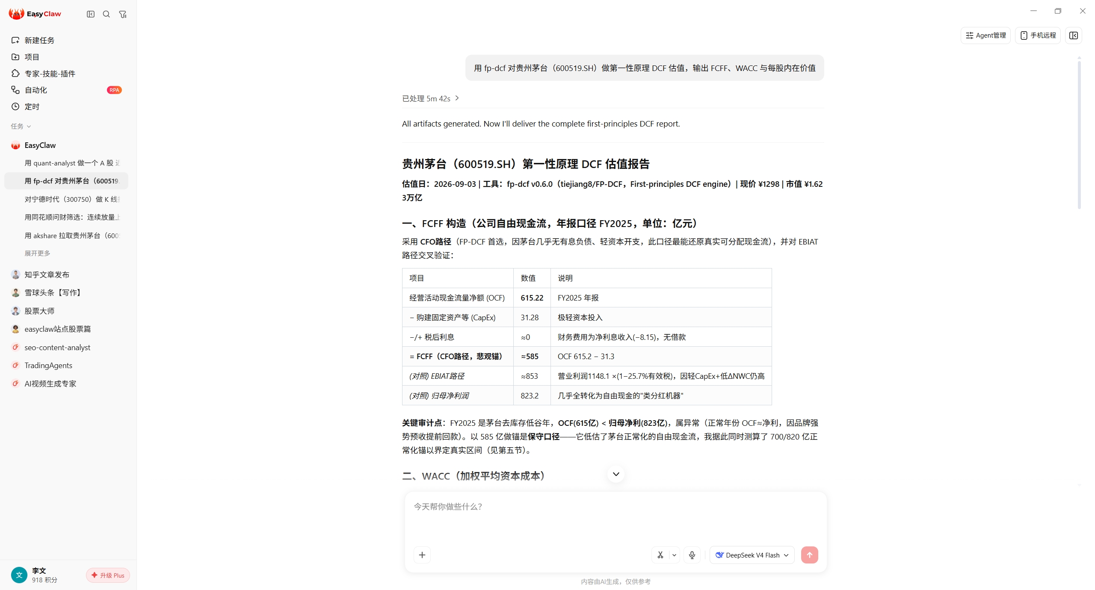1095x590 pixels.
Task: Open the DeepSeek V4 Flash model dropdown
Action: 752,555
